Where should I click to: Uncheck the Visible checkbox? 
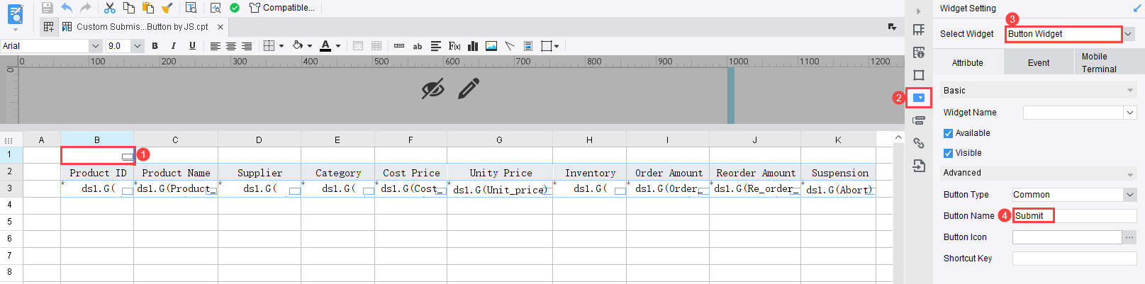pos(948,153)
